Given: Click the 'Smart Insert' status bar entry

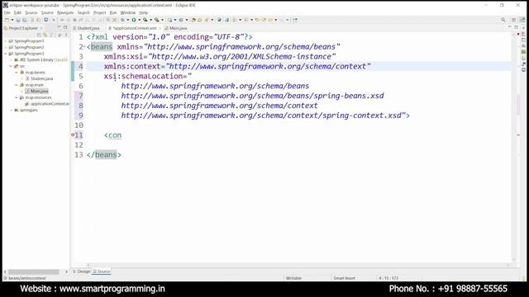Looking at the screenshot, I should (344, 278).
